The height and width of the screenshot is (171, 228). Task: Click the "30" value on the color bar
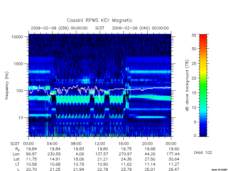tap(194, 49)
